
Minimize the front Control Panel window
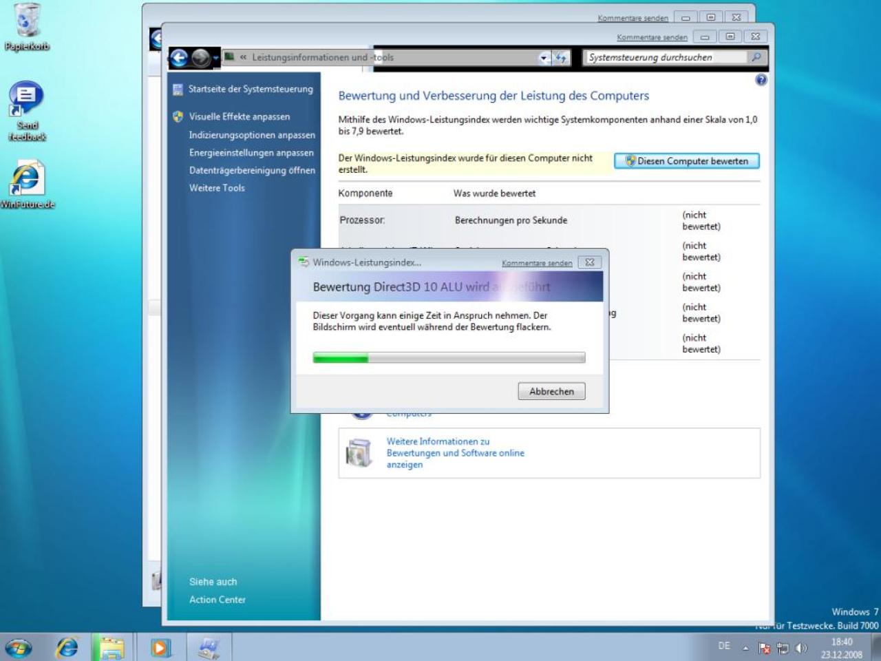705,36
